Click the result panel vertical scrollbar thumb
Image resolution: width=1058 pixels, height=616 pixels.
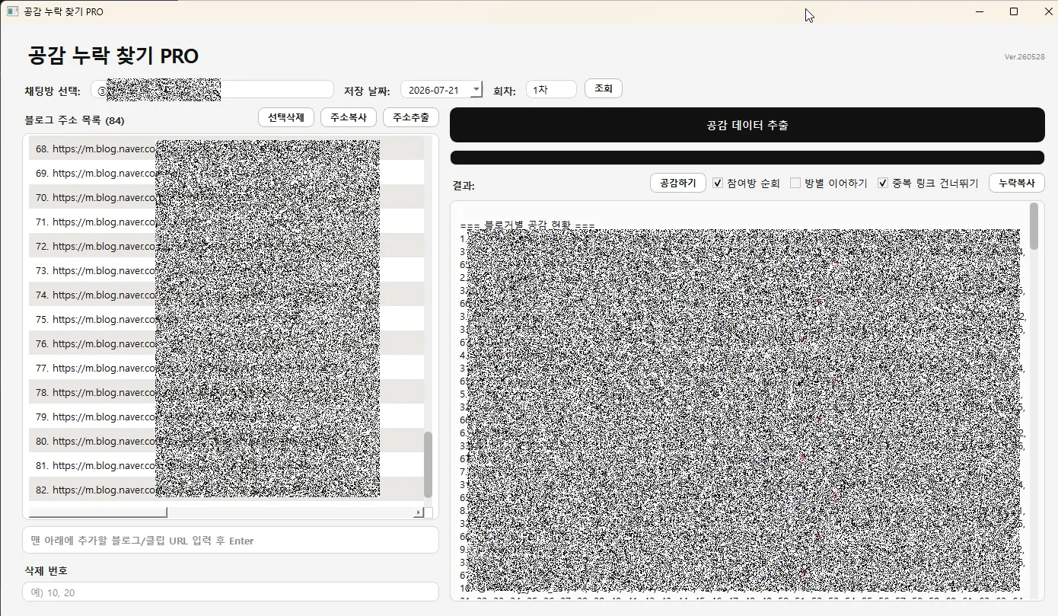tap(1034, 226)
